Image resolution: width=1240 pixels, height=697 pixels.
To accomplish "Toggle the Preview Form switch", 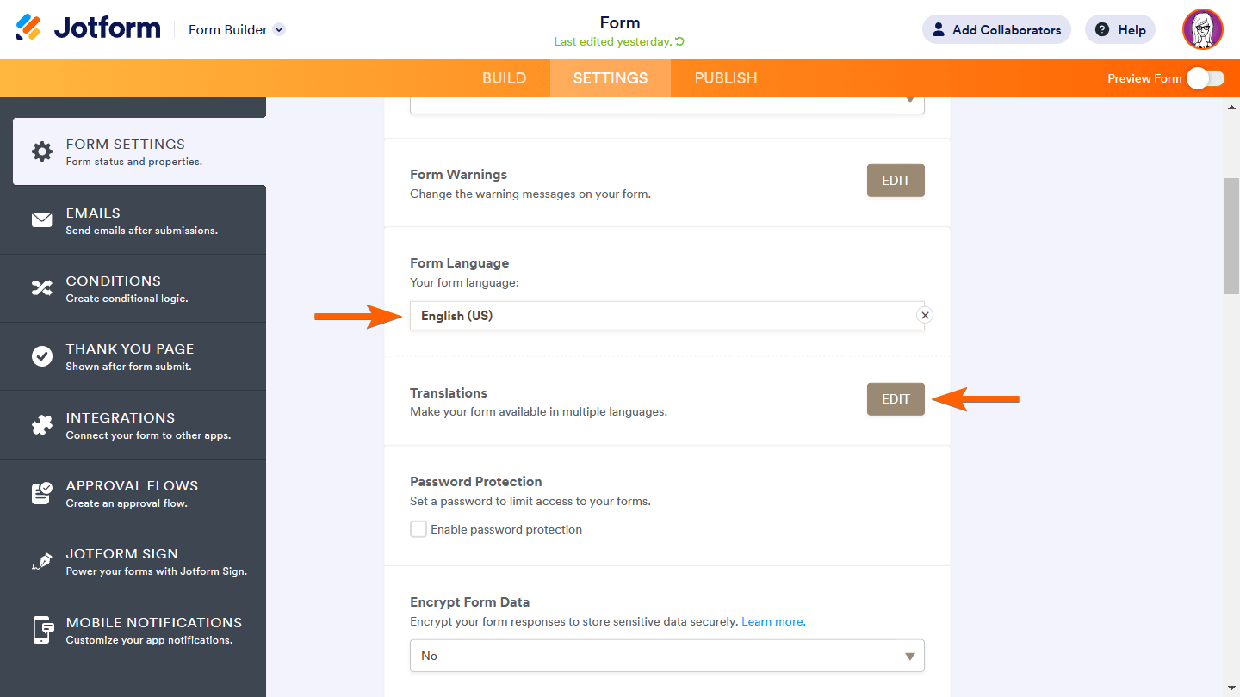I will (x=1205, y=78).
